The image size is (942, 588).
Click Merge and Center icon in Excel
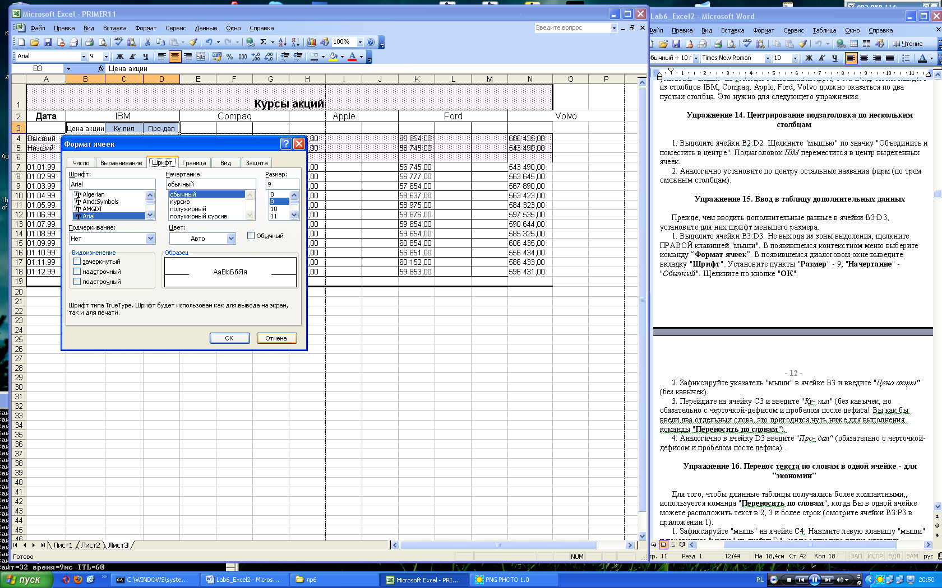[201, 57]
